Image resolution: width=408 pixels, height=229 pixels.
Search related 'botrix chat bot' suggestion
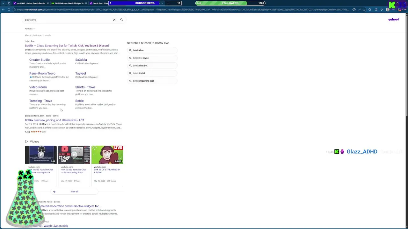(152, 66)
